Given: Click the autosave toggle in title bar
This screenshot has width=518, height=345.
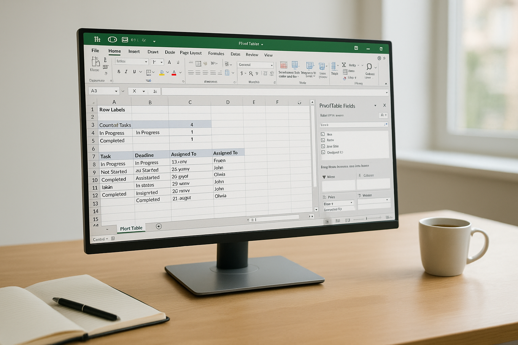Looking at the screenshot, I should (x=112, y=39).
